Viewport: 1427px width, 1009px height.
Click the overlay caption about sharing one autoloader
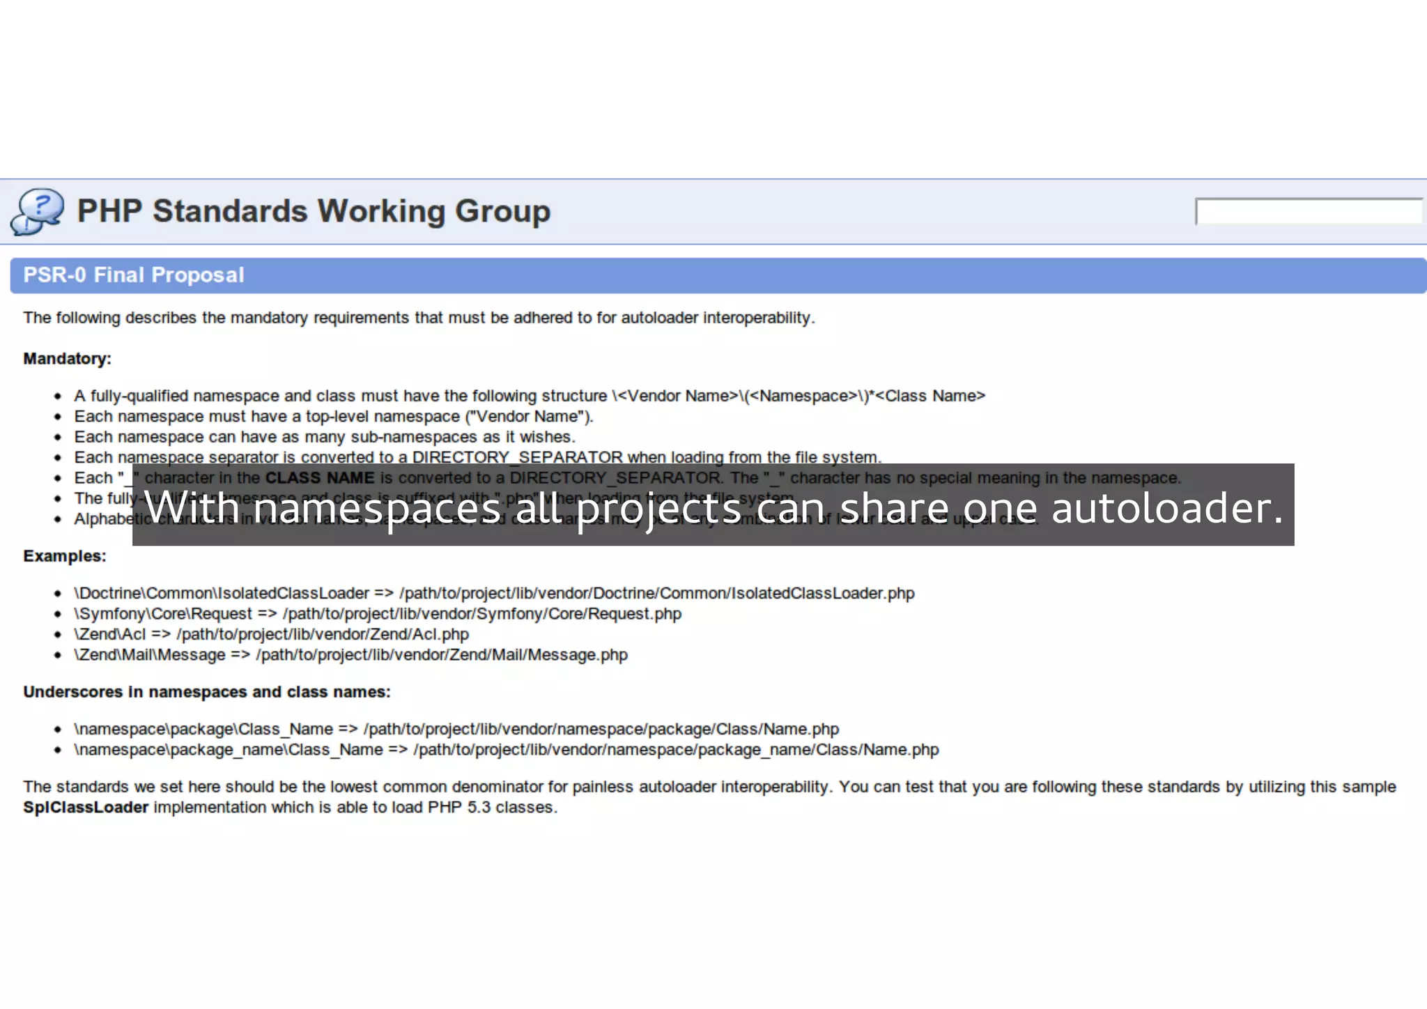(x=713, y=507)
